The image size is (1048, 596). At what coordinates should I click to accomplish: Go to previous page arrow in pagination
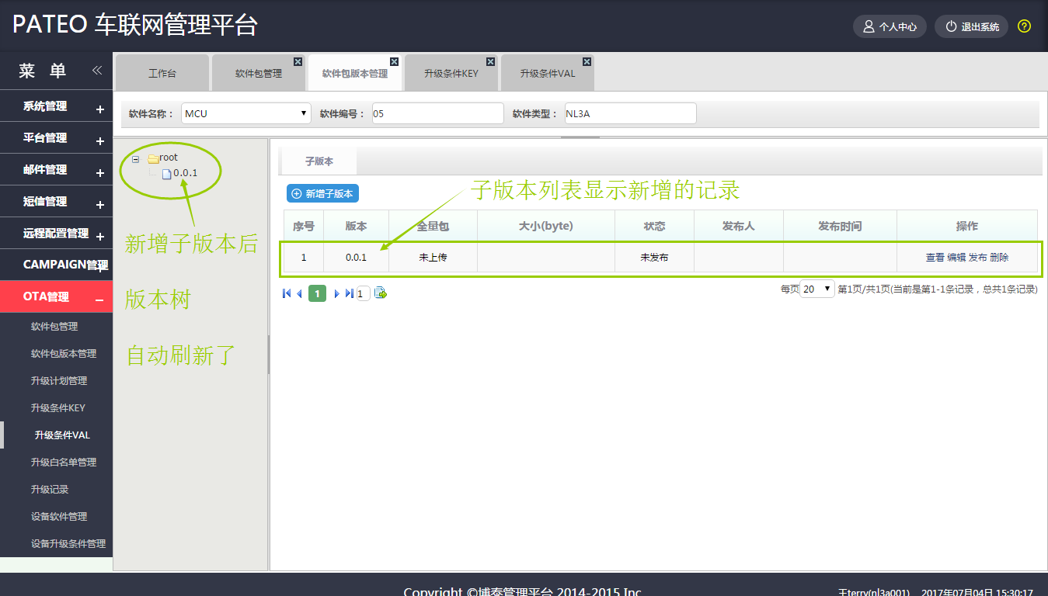300,293
